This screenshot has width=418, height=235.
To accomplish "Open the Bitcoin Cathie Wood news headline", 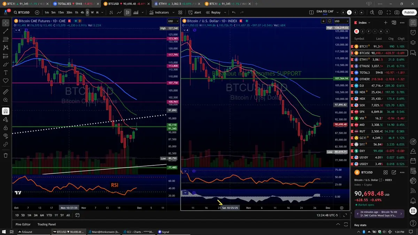I will tap(379, 214).
